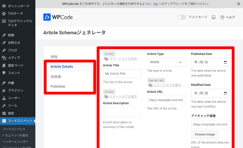Select the Article Details tab

coord(70,67)
